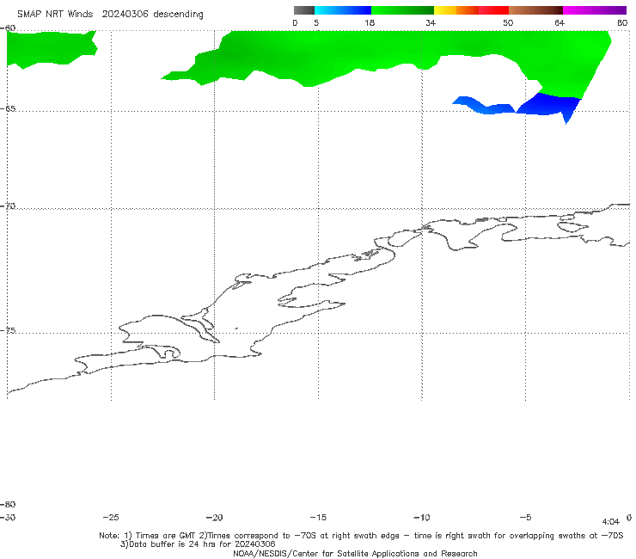Click the 'Note: 1) Times are GMT' line
Image resolution: width=636 pixels, height=559 pixels.
361,536
